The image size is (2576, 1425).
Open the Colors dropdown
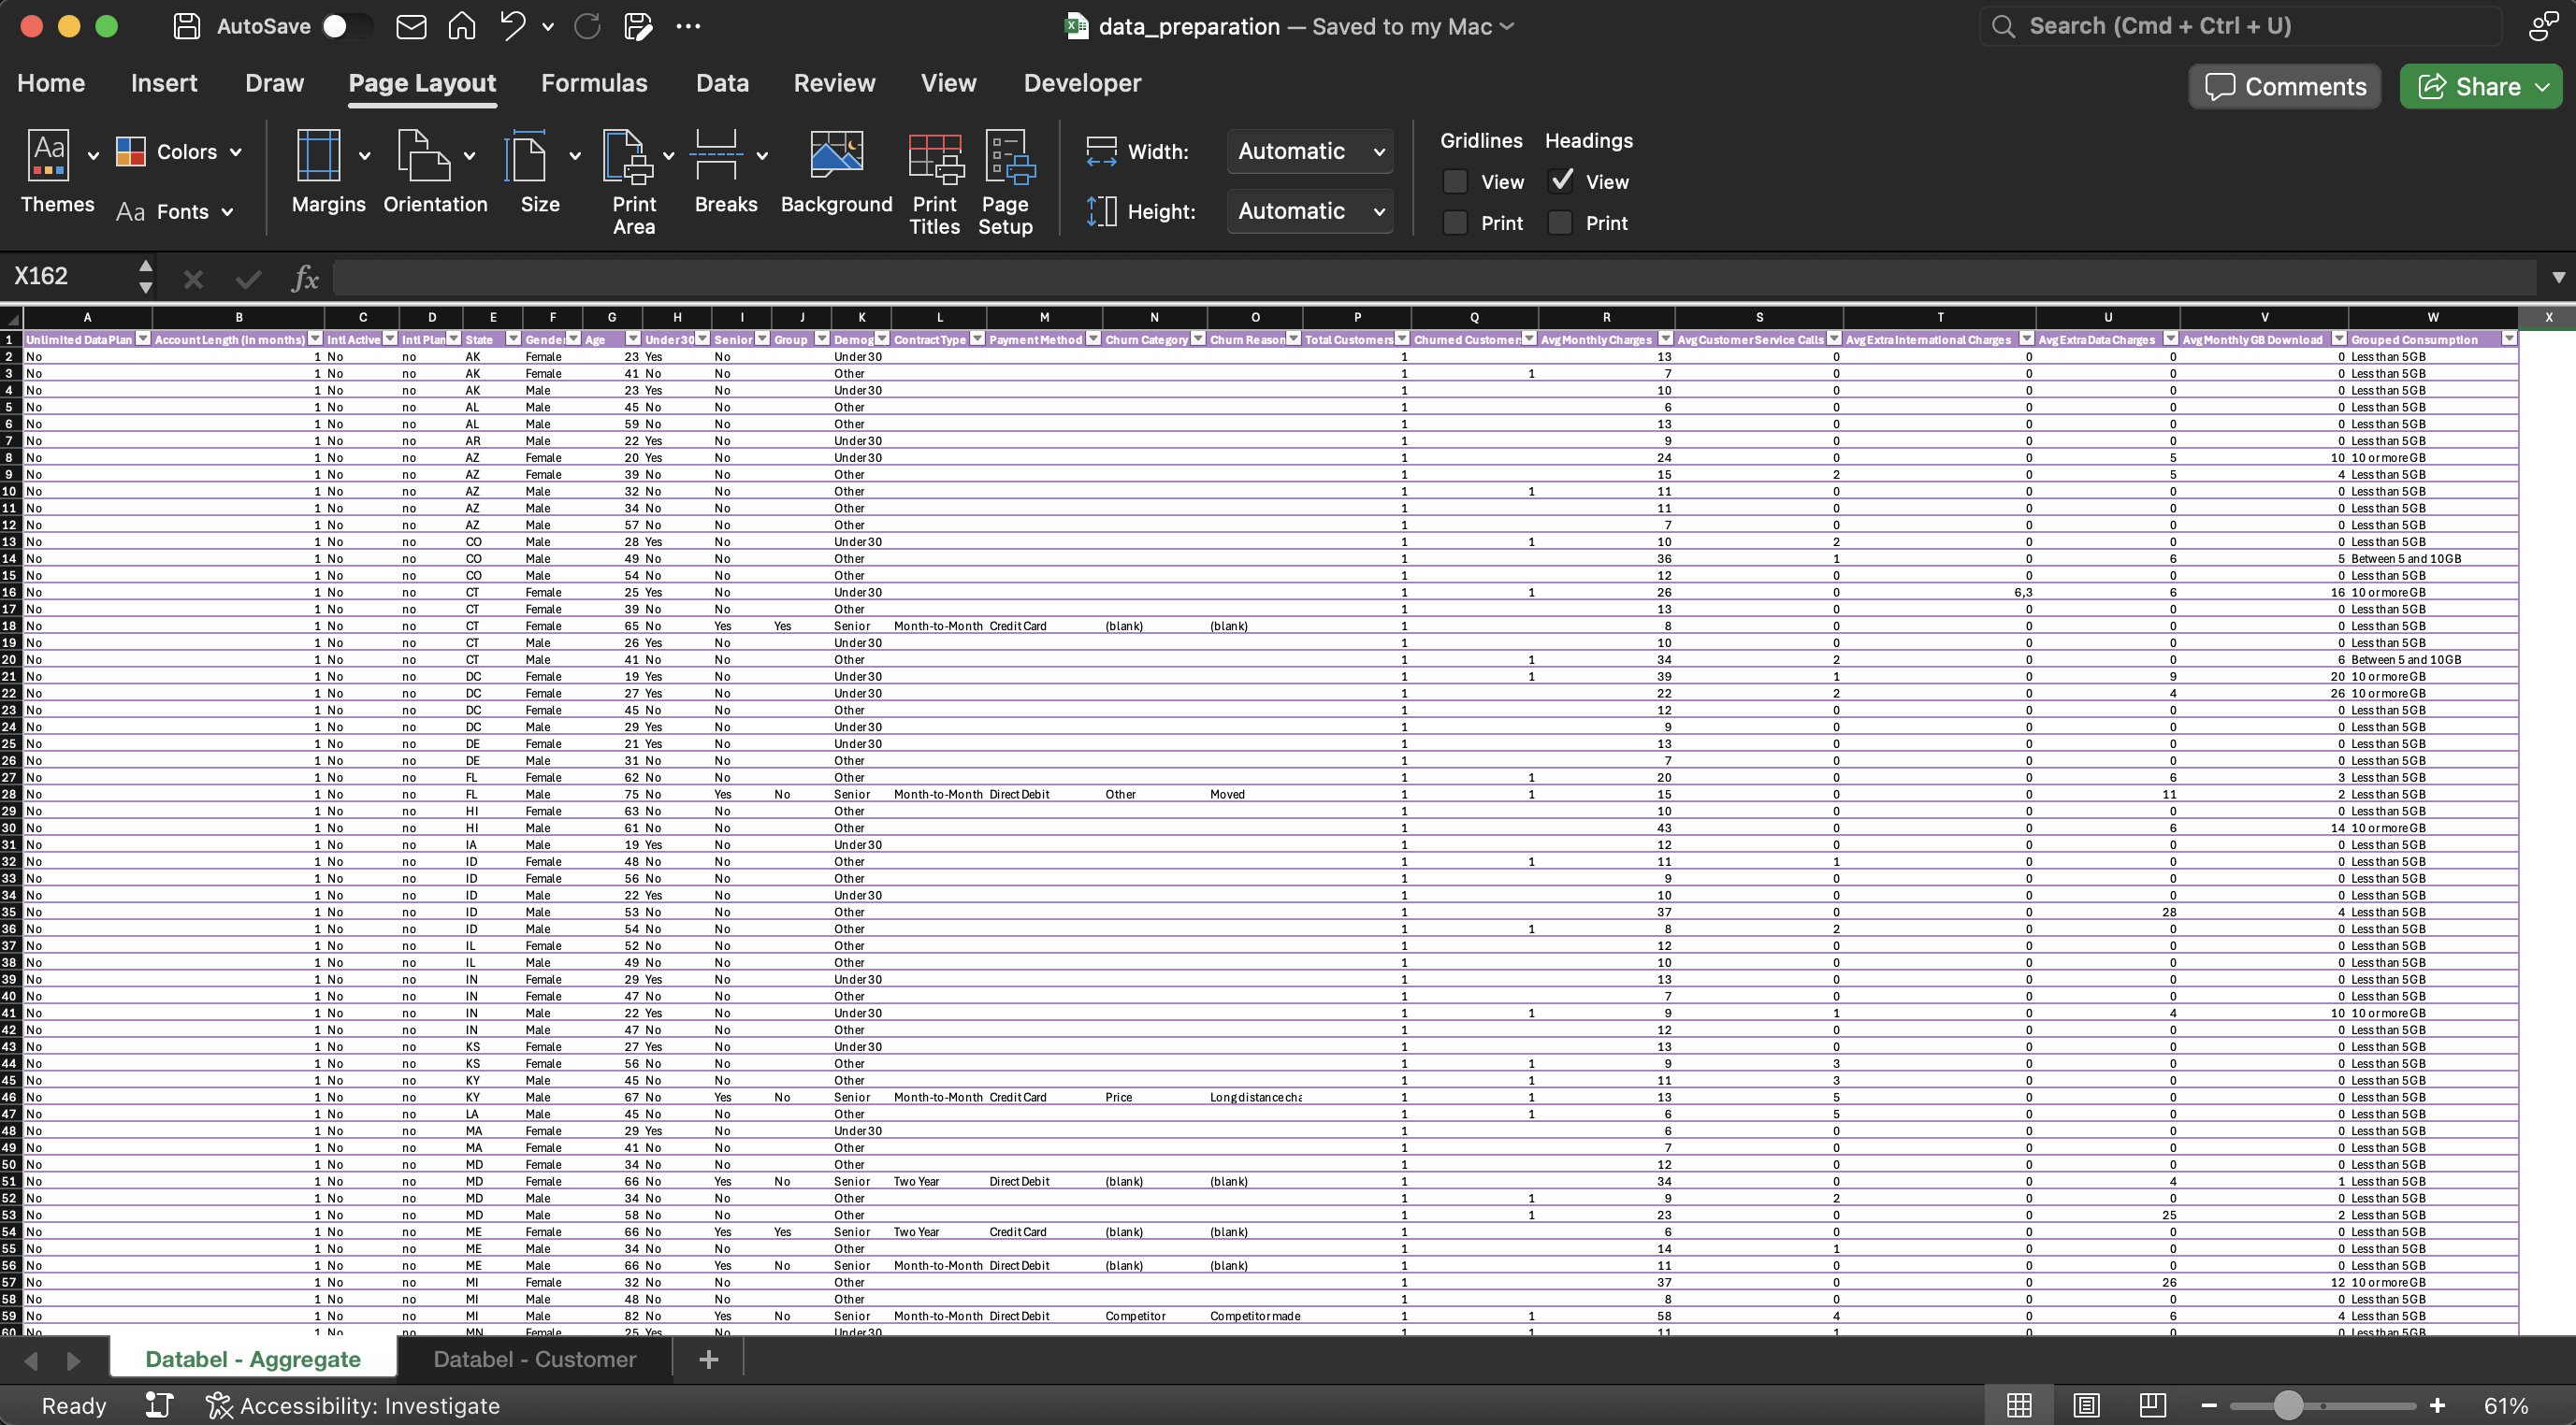[x=180, y=151]
